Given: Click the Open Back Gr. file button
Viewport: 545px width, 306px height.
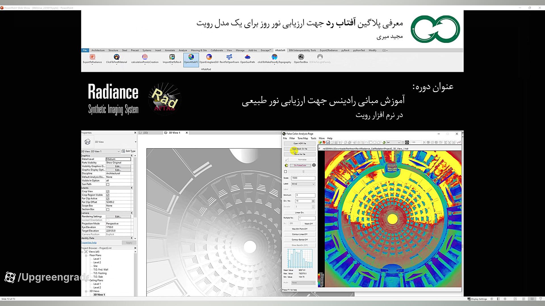Looking at the screenshot, I should (300, 149).
